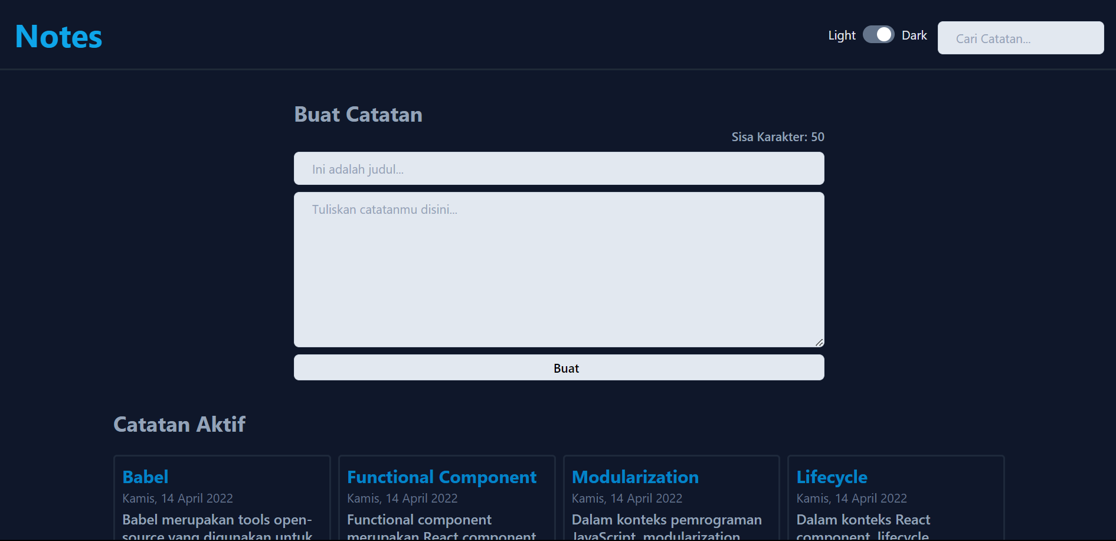The height and width of the screenshot is (541, 1116).
Task: Select the Lifecycle note date text
Action: pos(852,498)
